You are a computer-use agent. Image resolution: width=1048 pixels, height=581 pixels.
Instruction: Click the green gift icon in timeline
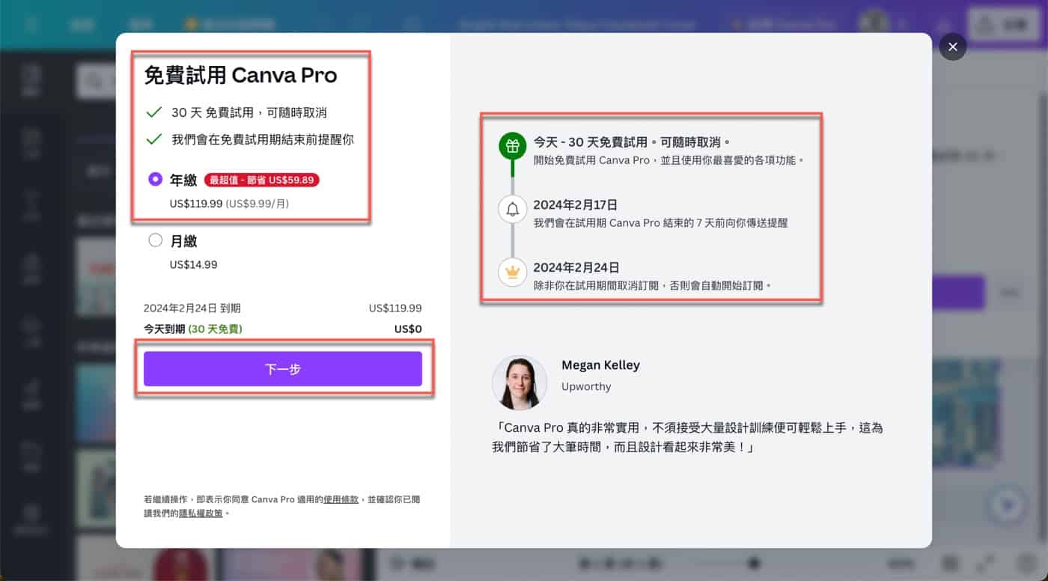click(513, 146)
